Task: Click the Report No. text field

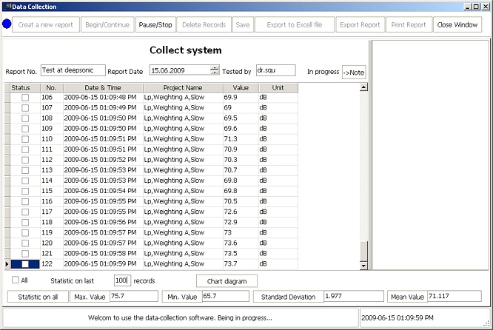Action: pos(73,71)
